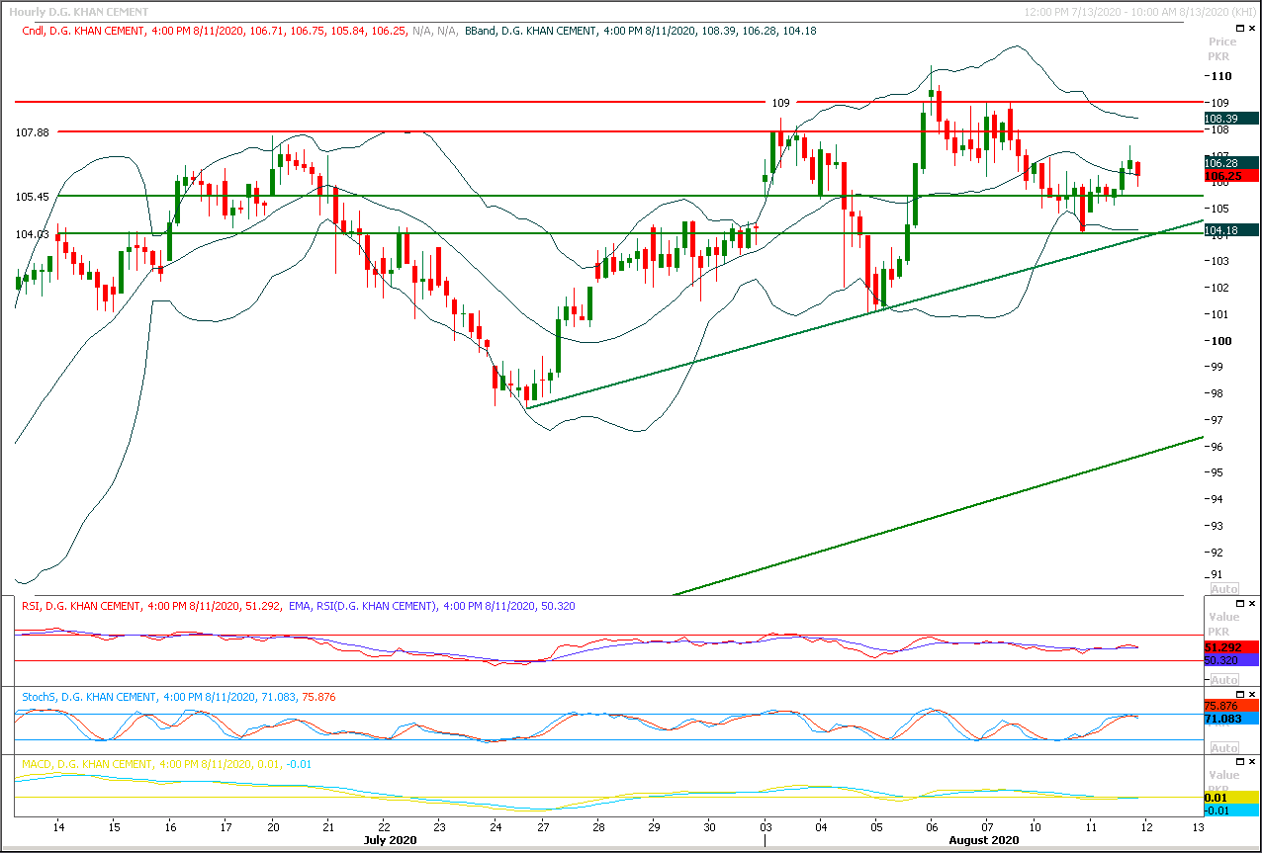Click the 104.03 support level label
This screenshot has height=853, width=1262.
[34, 234]
